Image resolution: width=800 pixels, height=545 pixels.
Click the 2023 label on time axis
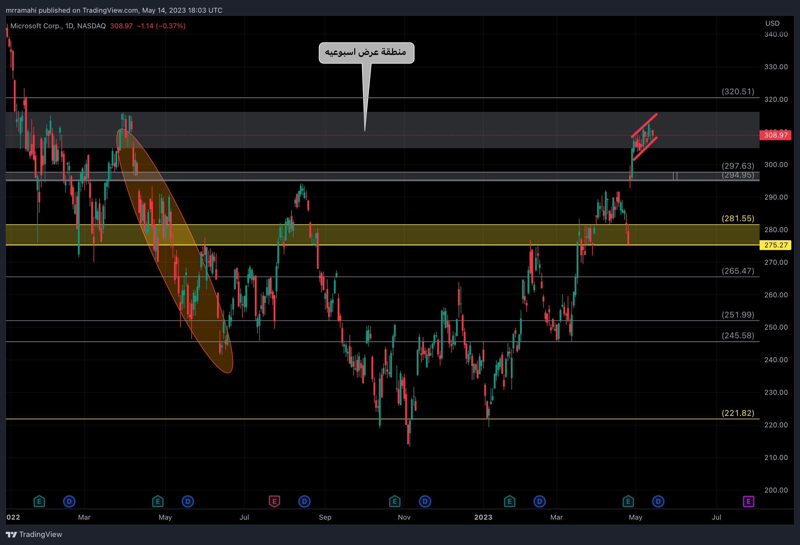483,517
